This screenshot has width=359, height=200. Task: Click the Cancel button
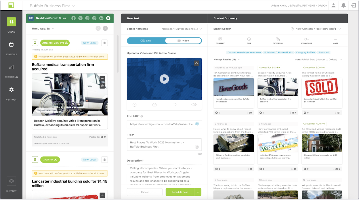145,192
